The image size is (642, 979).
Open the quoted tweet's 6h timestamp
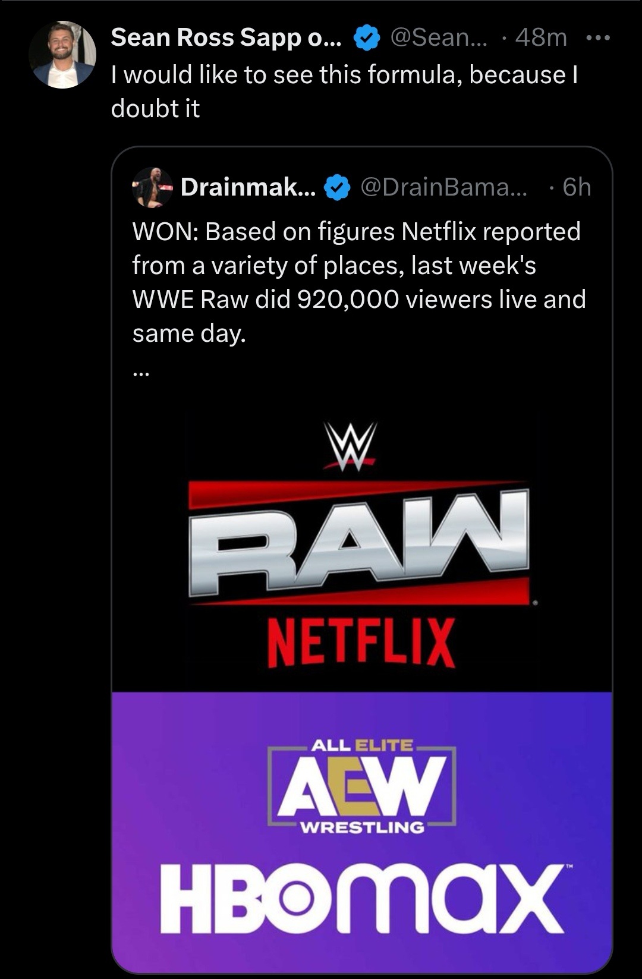pyautogui.click(x=576, y=187)
